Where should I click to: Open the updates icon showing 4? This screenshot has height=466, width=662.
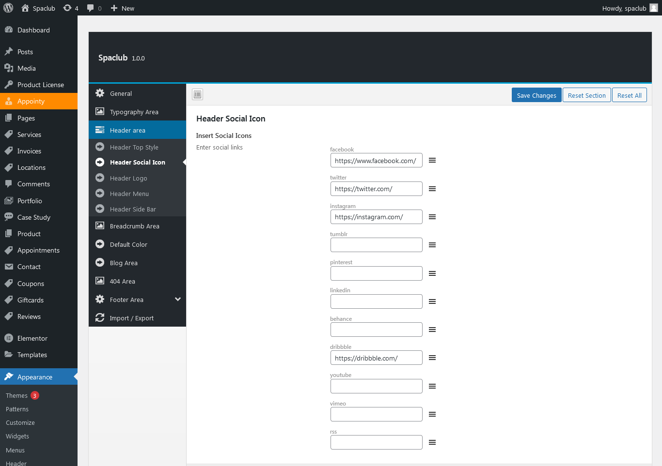pyautogui.click(x=67, y=8)
